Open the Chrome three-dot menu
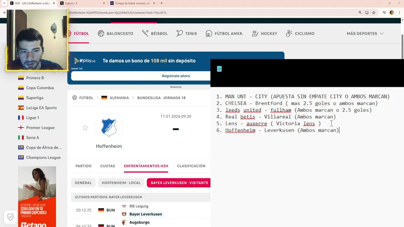The width and height of the screenshot is (404, 227). pos(399,13)
